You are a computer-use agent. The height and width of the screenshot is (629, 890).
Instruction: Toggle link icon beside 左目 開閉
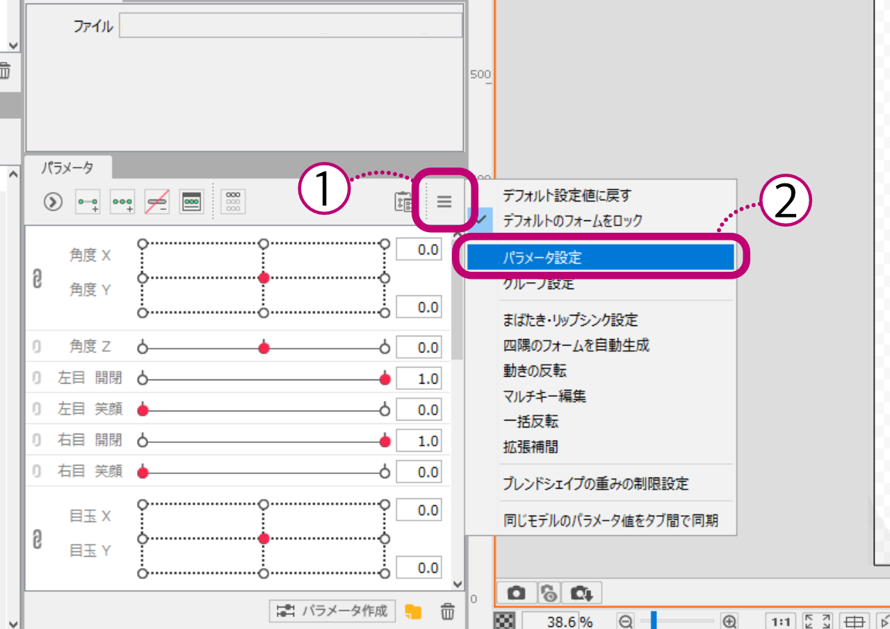[37, 377]
